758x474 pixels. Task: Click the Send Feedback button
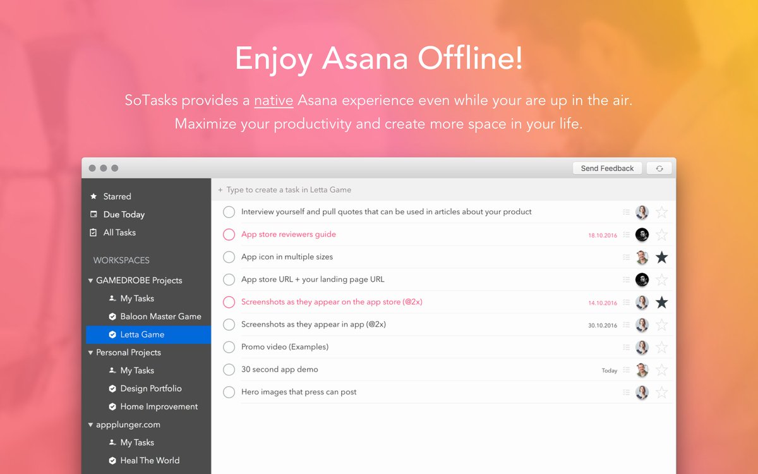[x=607, y=168]
